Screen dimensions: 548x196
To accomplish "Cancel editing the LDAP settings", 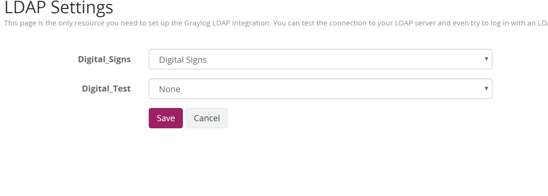I will click(206, 118).
